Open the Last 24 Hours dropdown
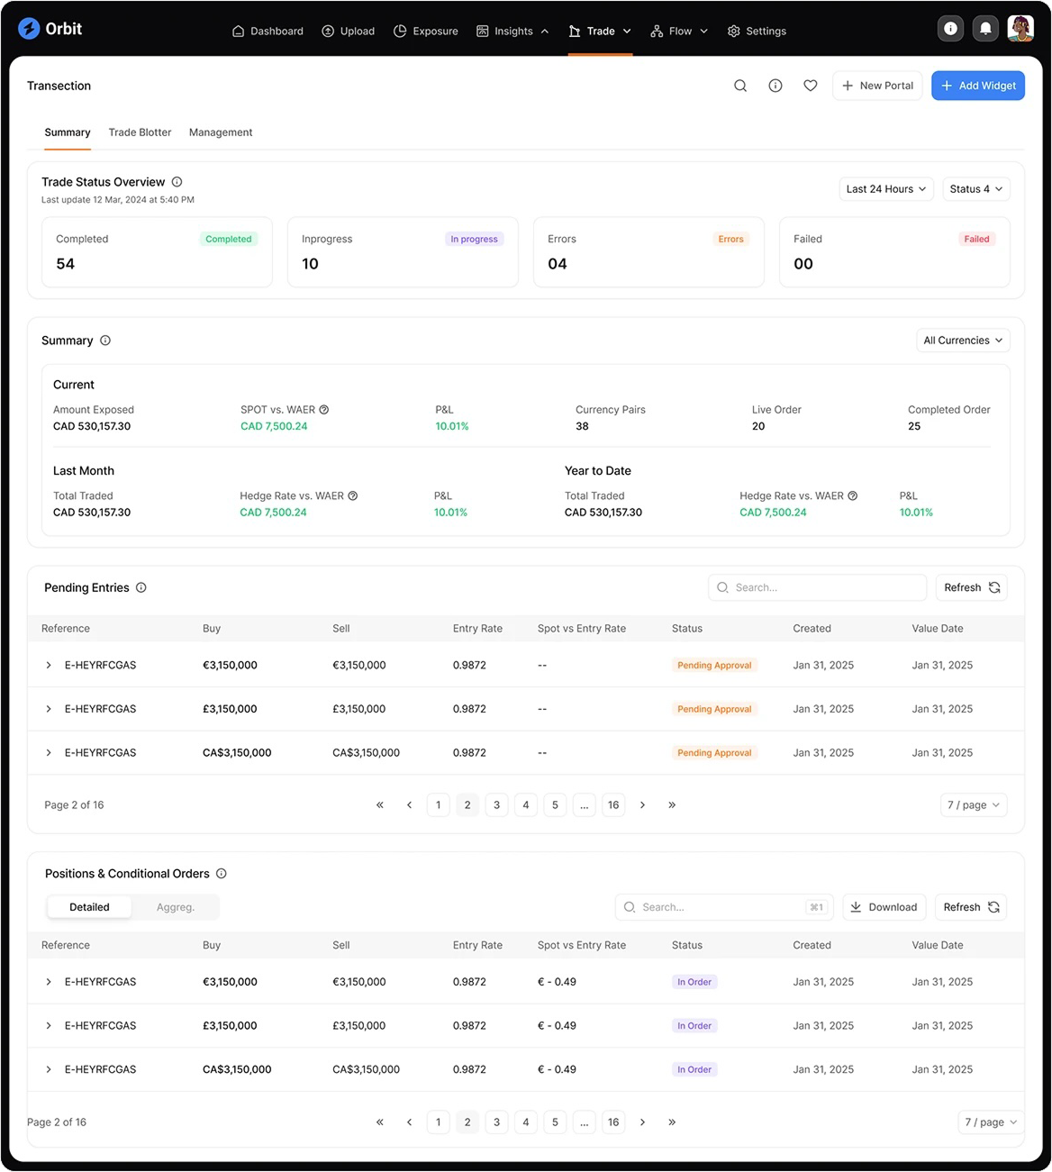The image size is (1052, 1172). point(885,189)
